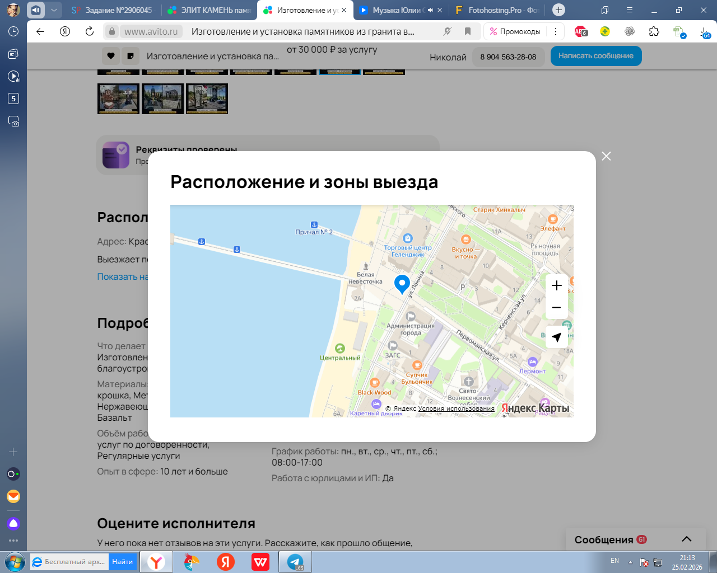The height and width of the screenshot is (573, 717).
Task: Open the browser extensions puzzle icon
Action: click(x=654, y=31)
